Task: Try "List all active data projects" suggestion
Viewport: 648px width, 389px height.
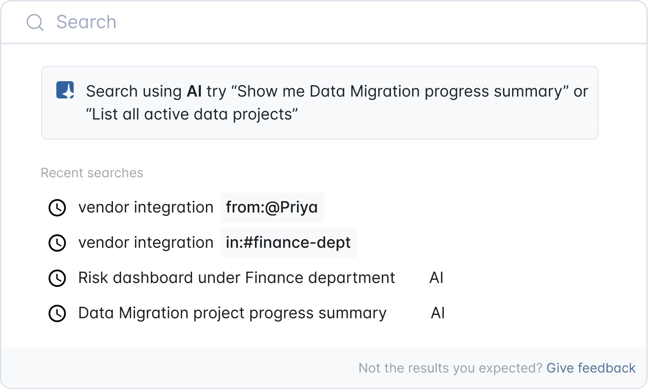Action: (192, 115)
